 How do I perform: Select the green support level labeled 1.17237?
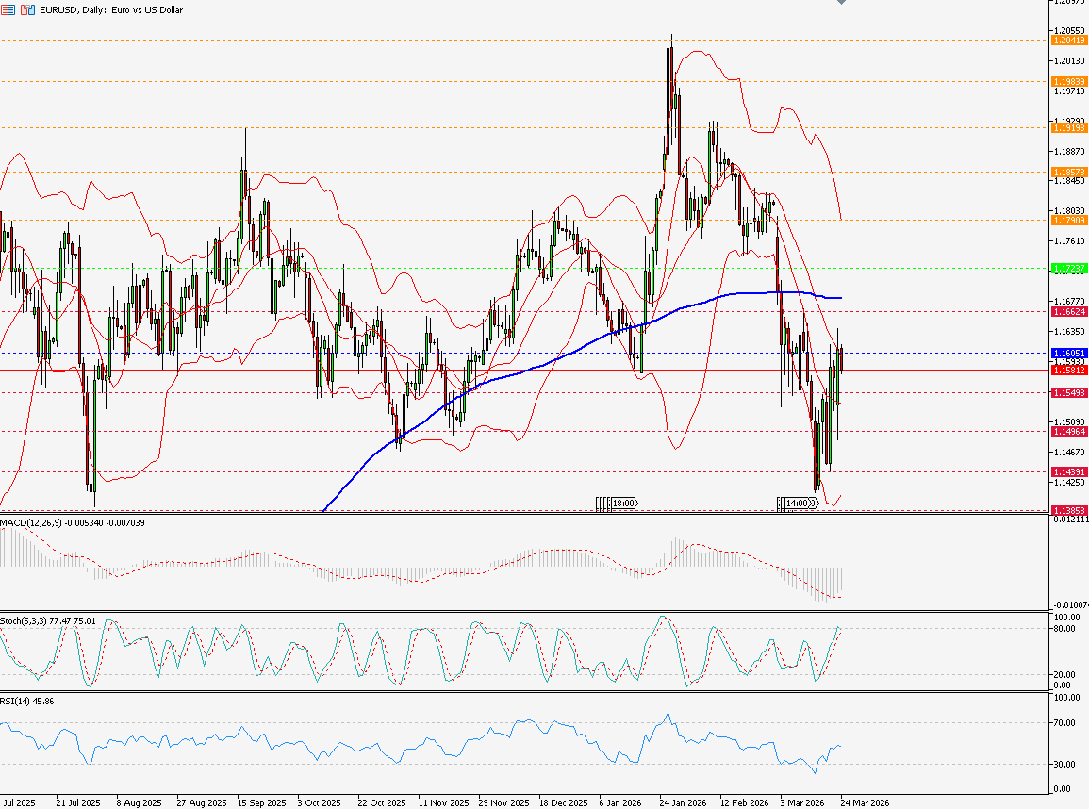(1068, 270)
